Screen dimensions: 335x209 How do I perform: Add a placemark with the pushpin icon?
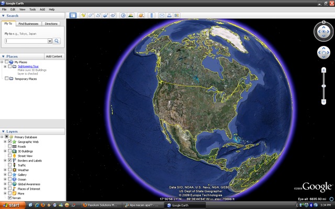83,15
